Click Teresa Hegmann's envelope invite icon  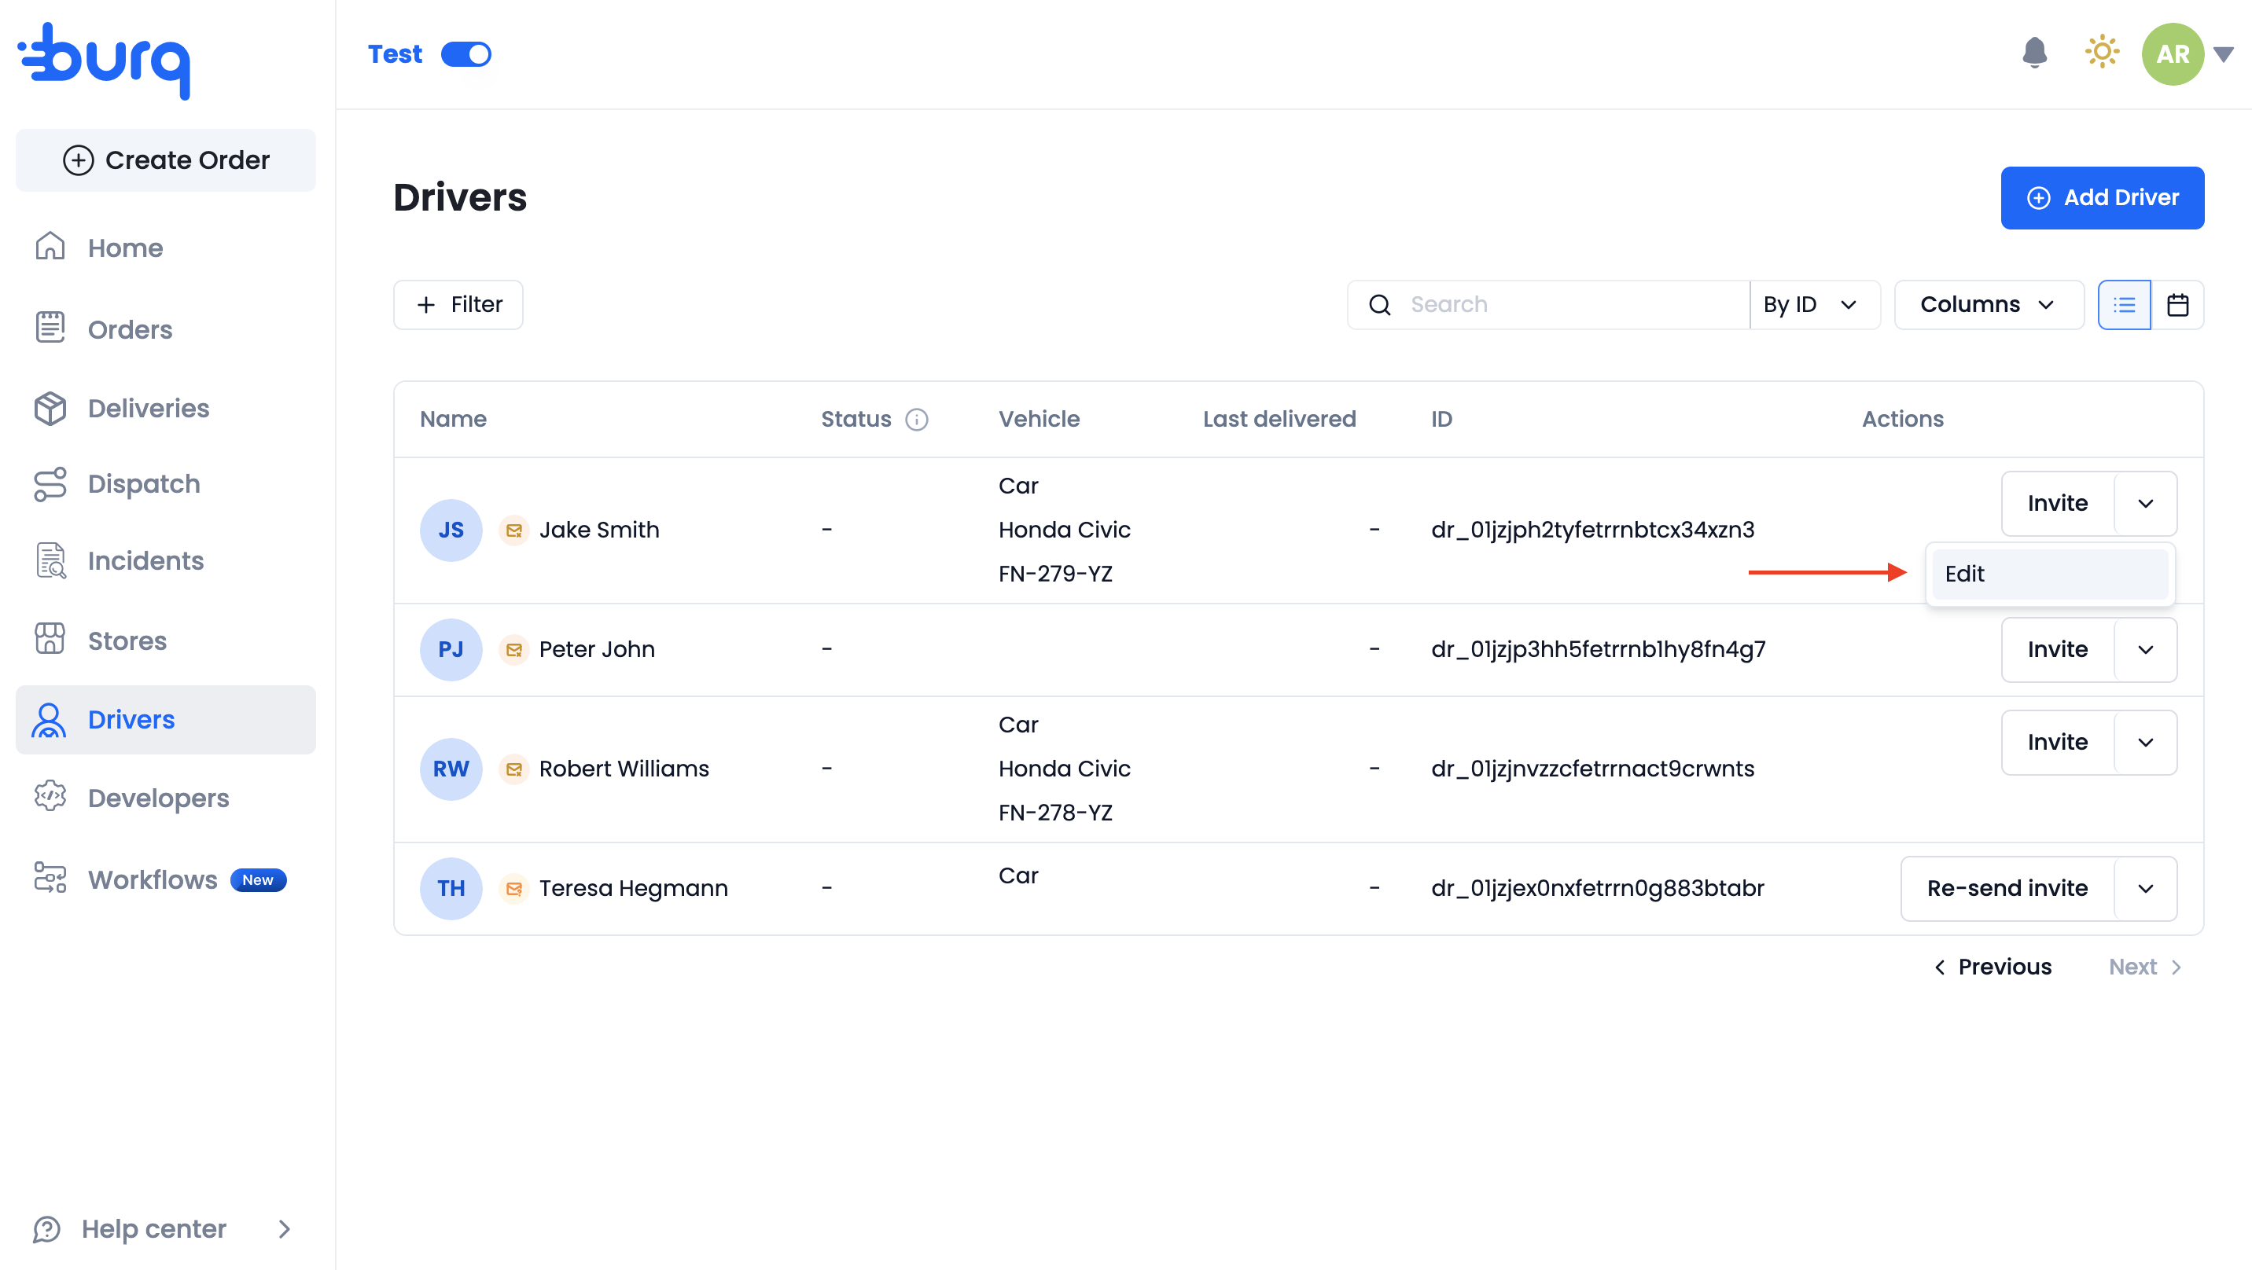514,888
